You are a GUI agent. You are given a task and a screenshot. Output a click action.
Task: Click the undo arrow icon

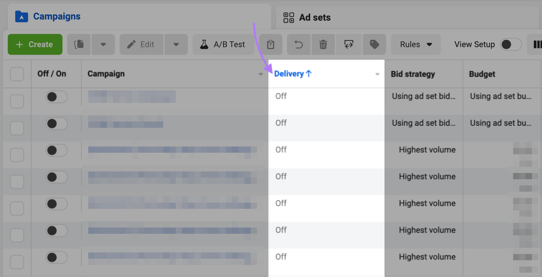pos(298,44)
